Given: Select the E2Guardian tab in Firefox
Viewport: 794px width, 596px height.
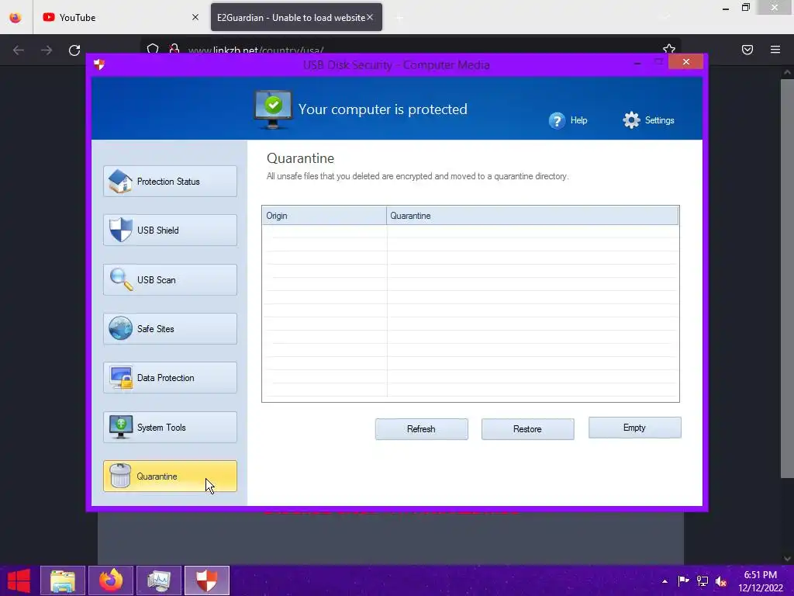Looking at the screenshot, I should coord(296,18).
